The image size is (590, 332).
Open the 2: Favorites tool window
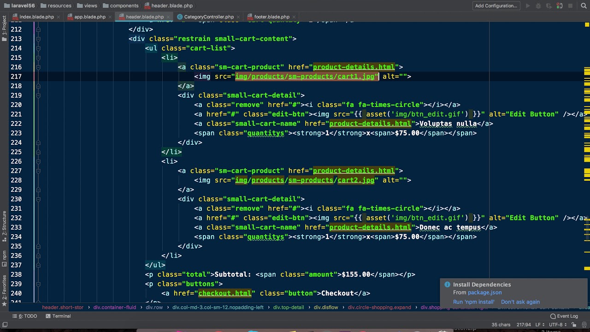tap(4, 290)
